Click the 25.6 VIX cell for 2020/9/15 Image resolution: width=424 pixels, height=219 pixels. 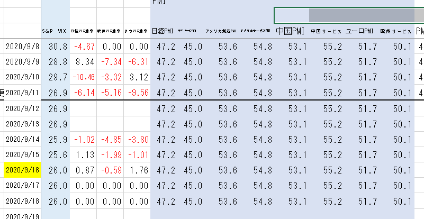[x=55, y=155]
